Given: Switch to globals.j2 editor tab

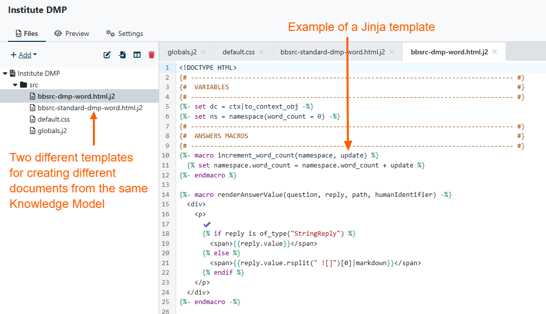Looking at the screenshot, I should pyautogui.click(x=182, y=52).
